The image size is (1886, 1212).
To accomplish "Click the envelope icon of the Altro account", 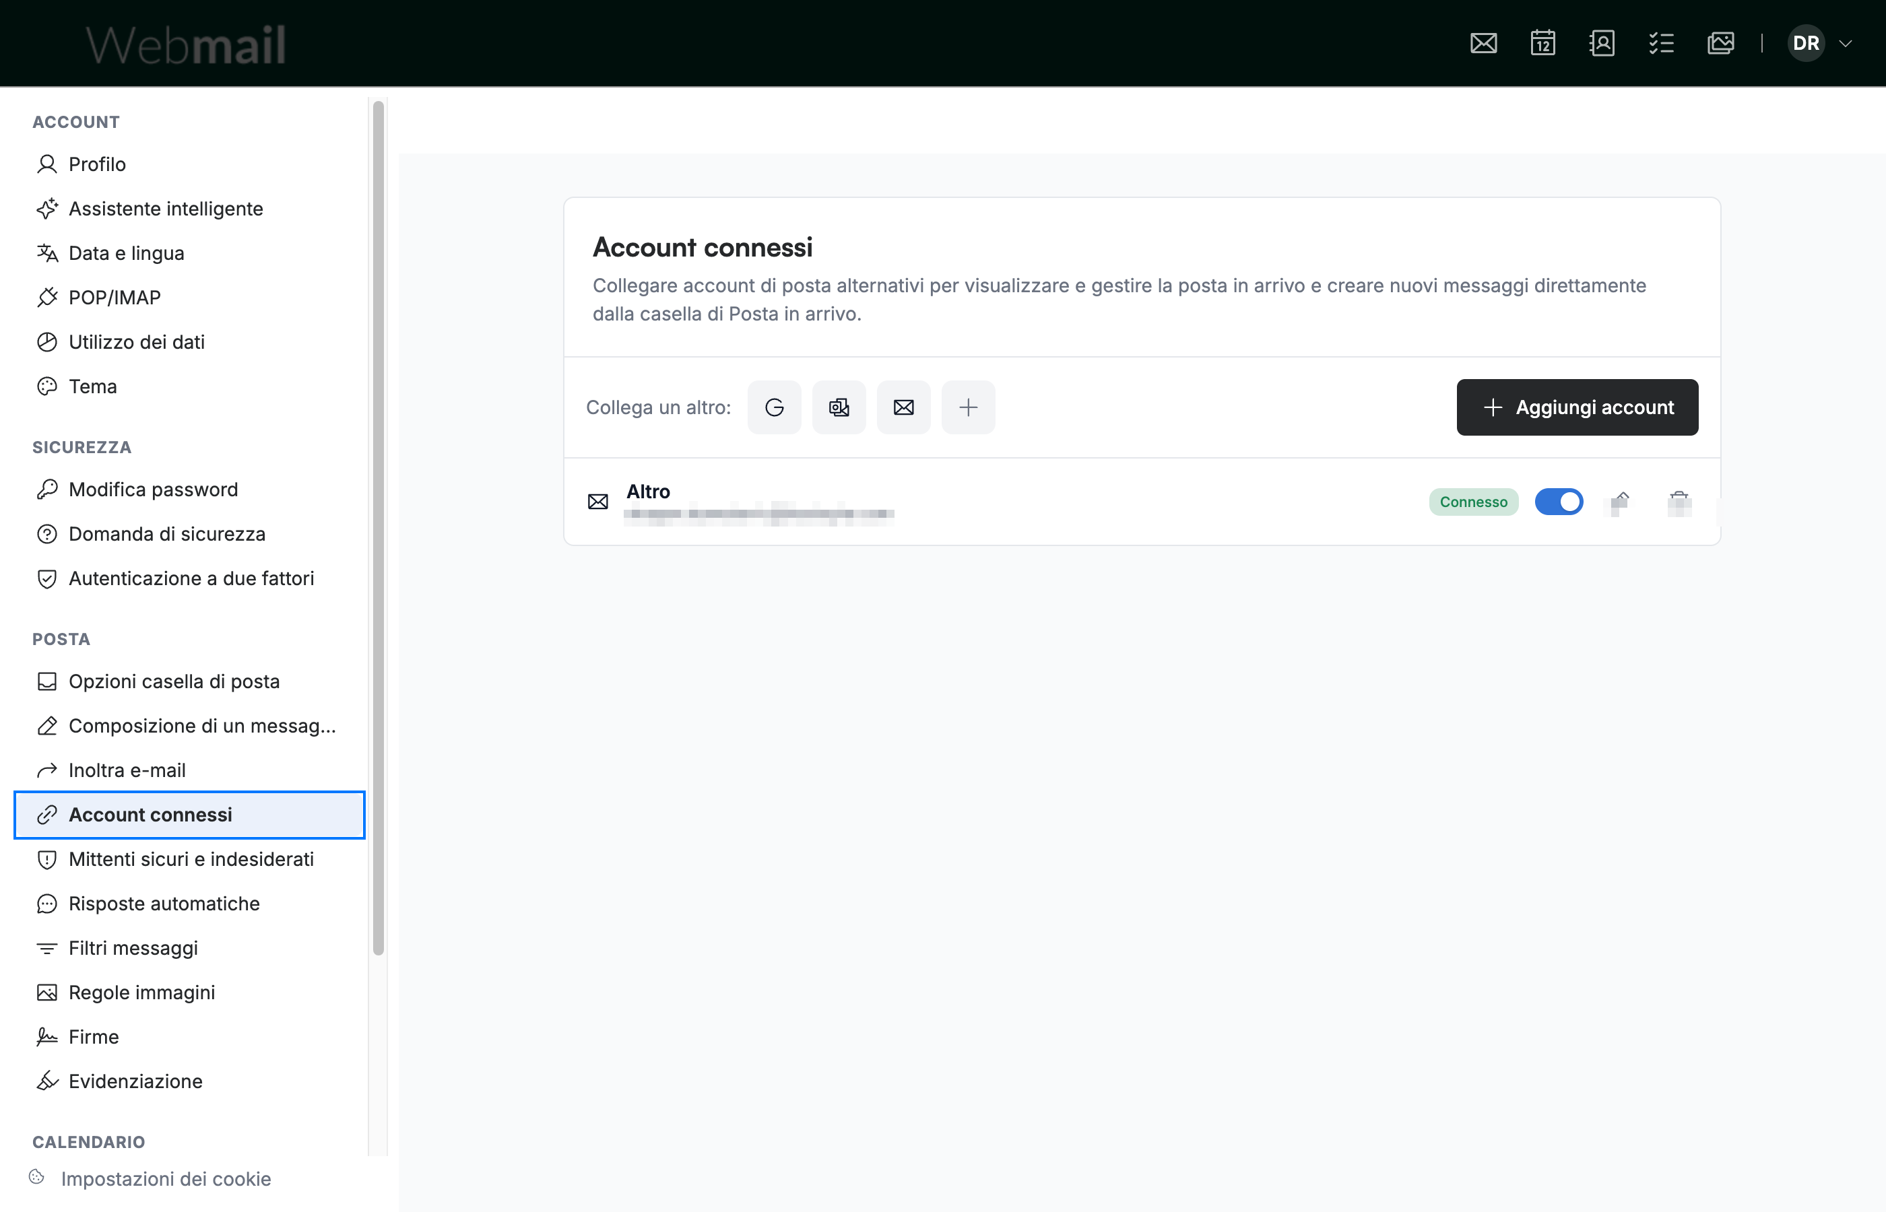I will coord(598,502).
